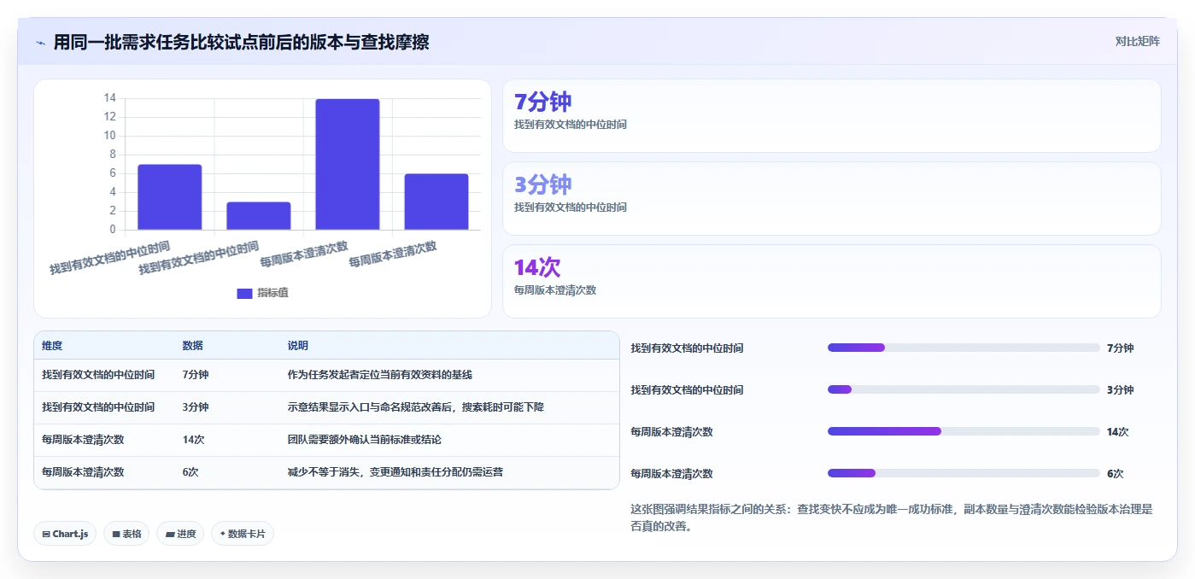Click the 6次 cell in the table

tap(190, 472)
